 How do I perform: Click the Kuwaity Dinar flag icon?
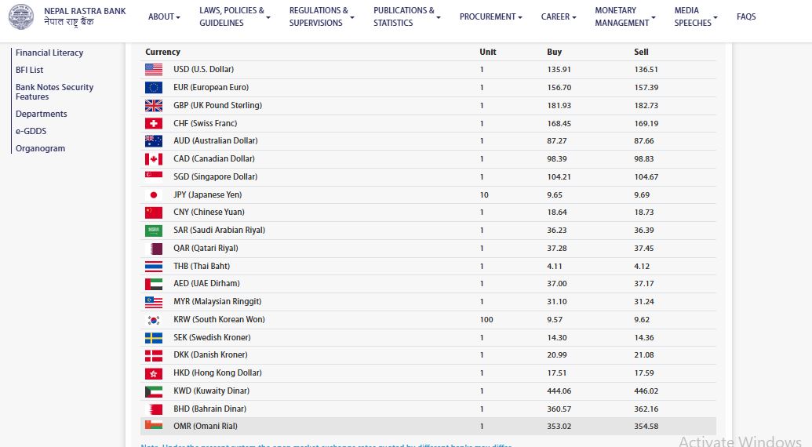[x=154, y=391]
